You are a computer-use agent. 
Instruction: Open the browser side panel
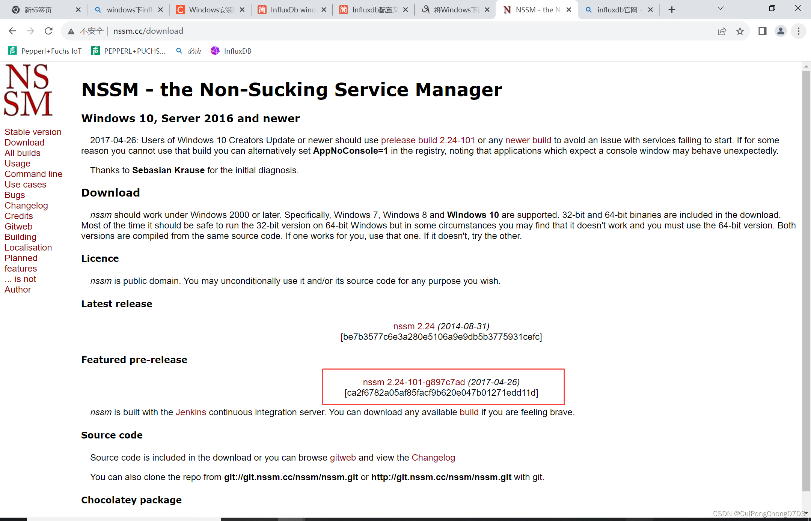pos(762,31)
